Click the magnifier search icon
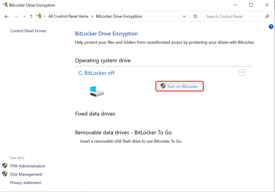275x192 pixels. click(267, 16)
